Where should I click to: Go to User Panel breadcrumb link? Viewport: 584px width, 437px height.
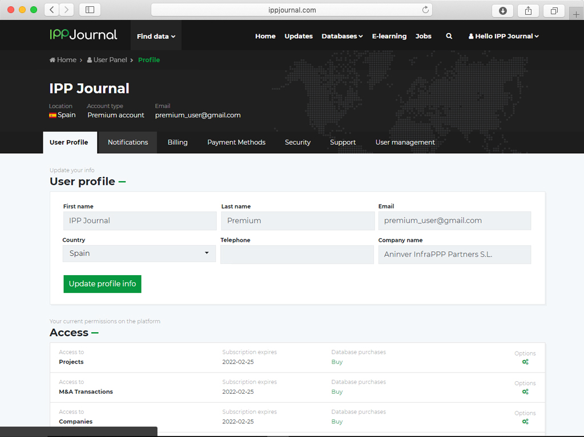tap(110, 60)
